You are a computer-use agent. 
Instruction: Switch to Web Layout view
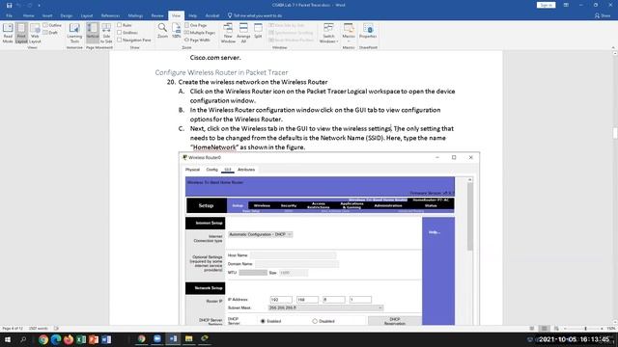click(x=35, y=33)
